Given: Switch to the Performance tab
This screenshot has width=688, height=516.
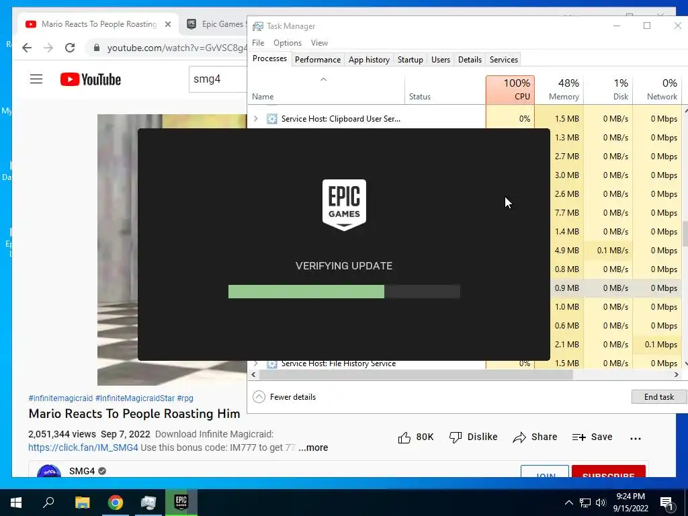Looking at the screenshot, I should [318, 60].
